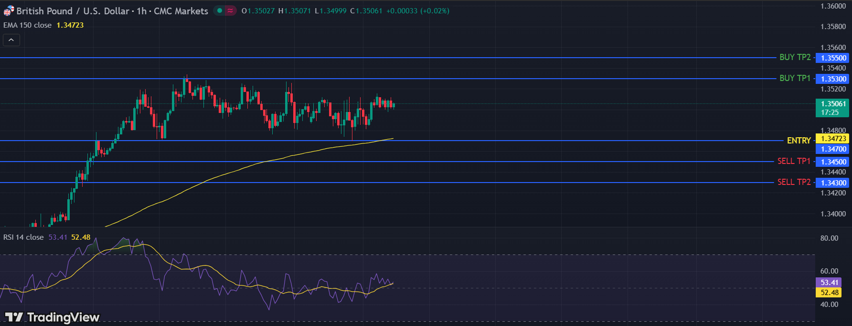The image size is (852, 326).
Task: Collapse the indicator legend with chevron button
Action: (11, 40)
